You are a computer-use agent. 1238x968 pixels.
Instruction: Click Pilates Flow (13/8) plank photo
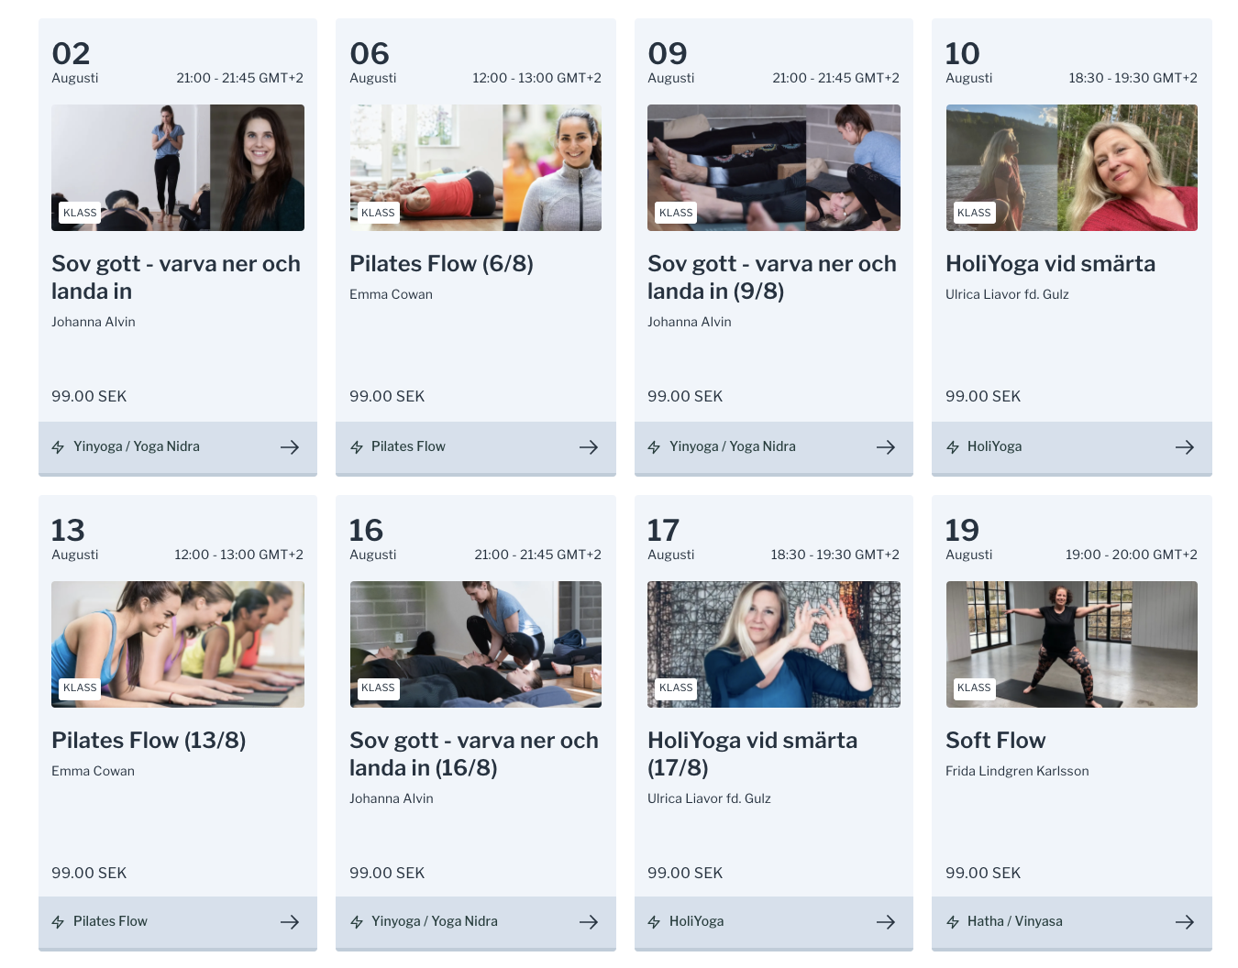178,643
